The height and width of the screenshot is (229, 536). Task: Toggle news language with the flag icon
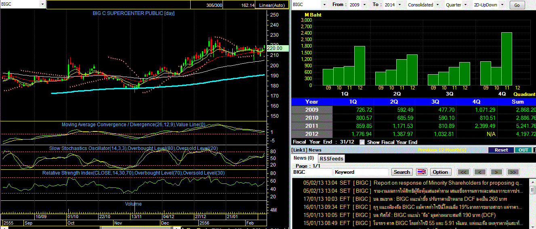point(422,172)
